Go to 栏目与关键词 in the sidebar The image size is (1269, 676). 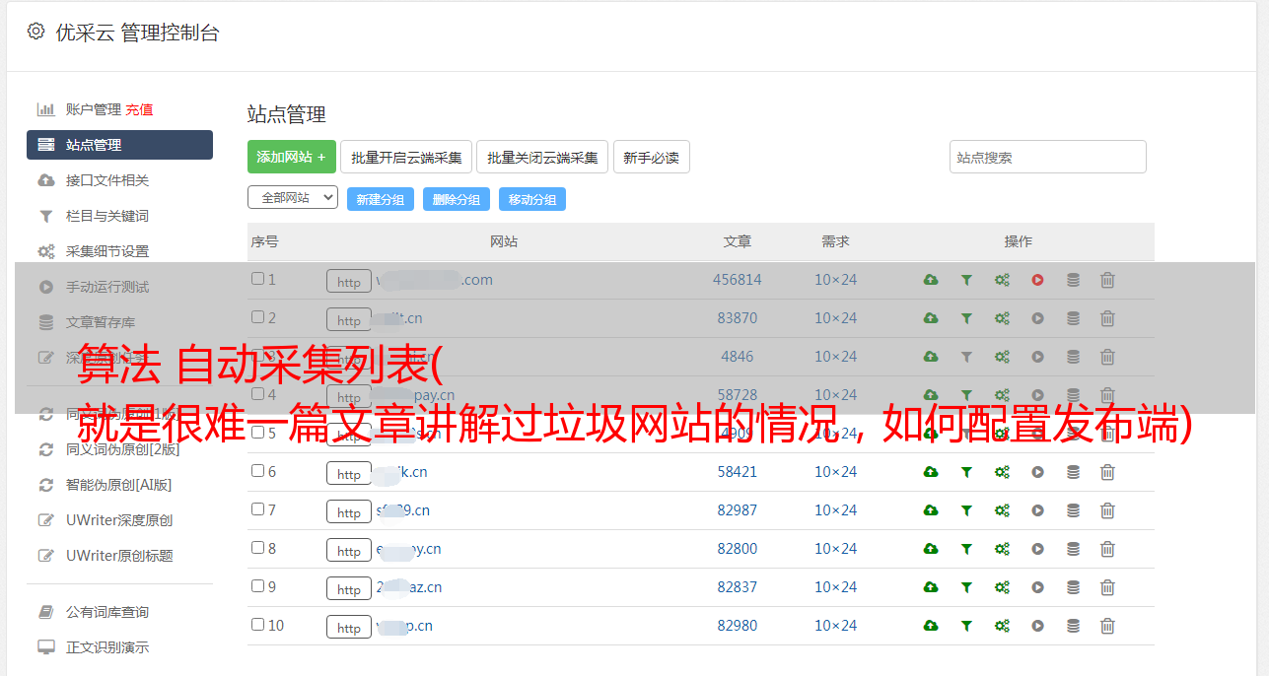[x=107, y=216]
